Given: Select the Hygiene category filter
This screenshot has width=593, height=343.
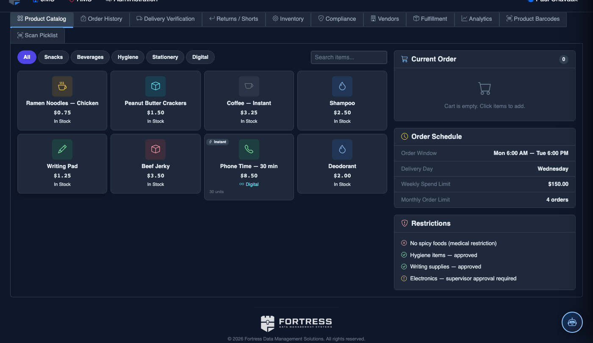Looking at the screenshot, I should pyautogui.click(x=128, y=57).
